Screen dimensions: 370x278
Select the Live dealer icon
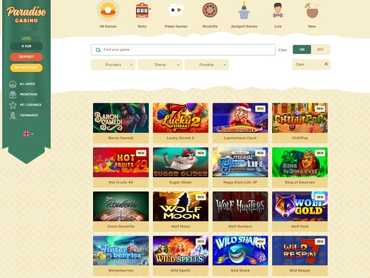pos(277,10)
